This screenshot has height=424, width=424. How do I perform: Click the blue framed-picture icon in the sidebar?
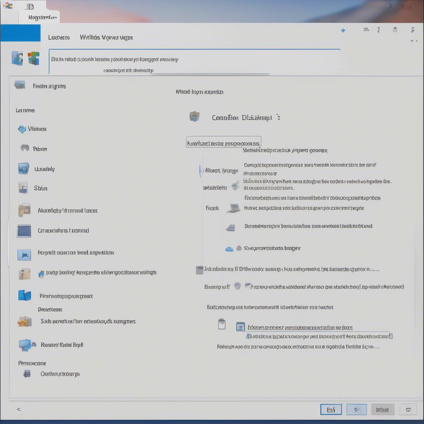tap(24, 255)
